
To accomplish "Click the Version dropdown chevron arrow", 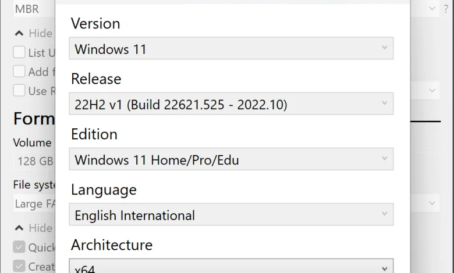I will point(385,48).
